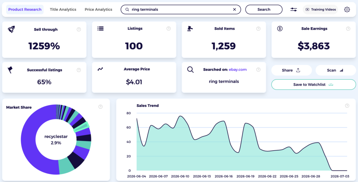Select the Product Research tab
358x182 pixels.
25,9
